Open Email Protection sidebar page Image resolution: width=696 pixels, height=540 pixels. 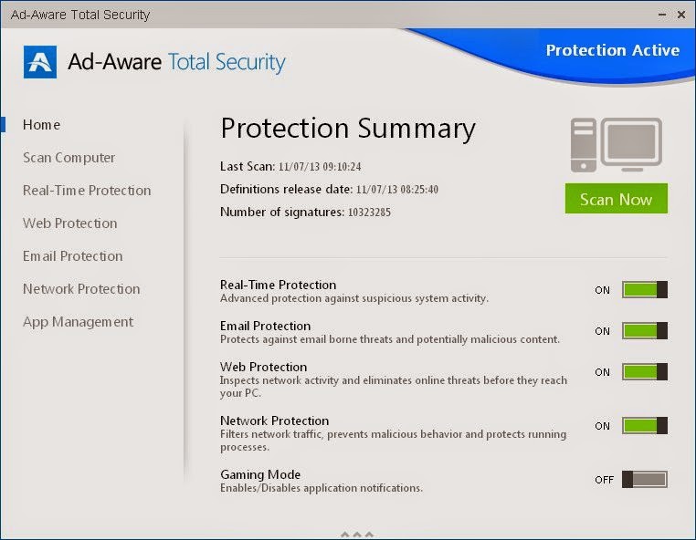tap(73, 256)
